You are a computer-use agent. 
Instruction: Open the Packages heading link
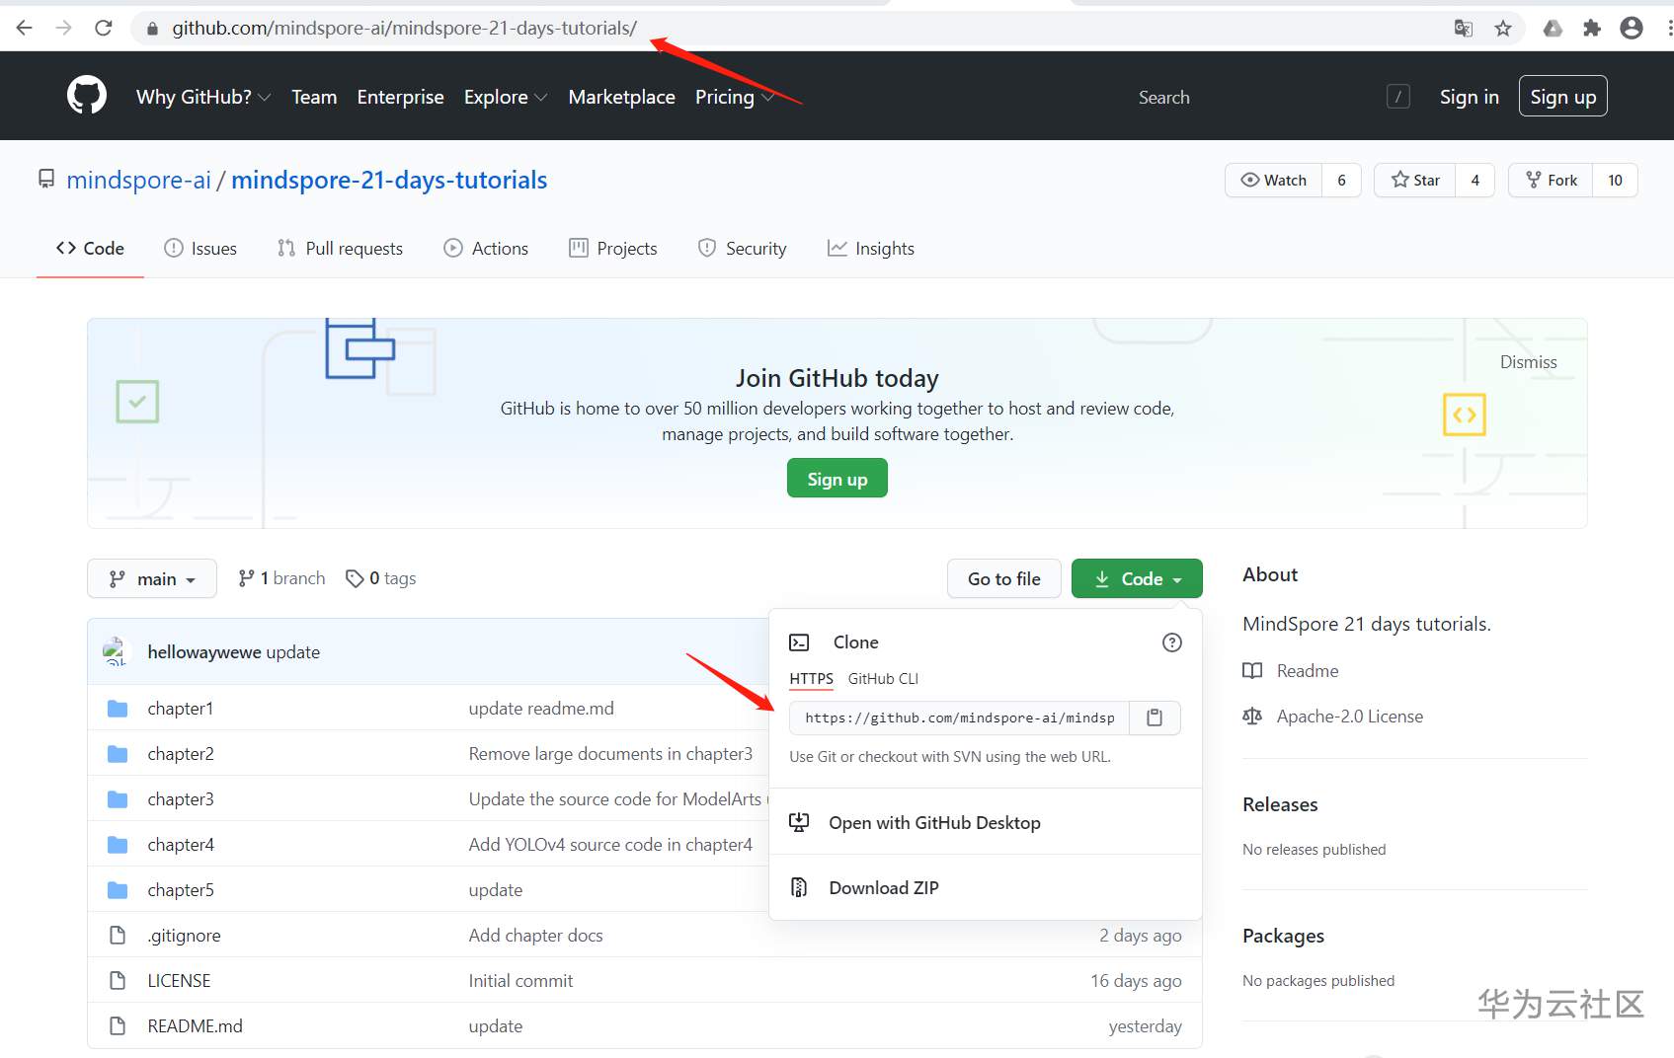tap(1283, 936)
